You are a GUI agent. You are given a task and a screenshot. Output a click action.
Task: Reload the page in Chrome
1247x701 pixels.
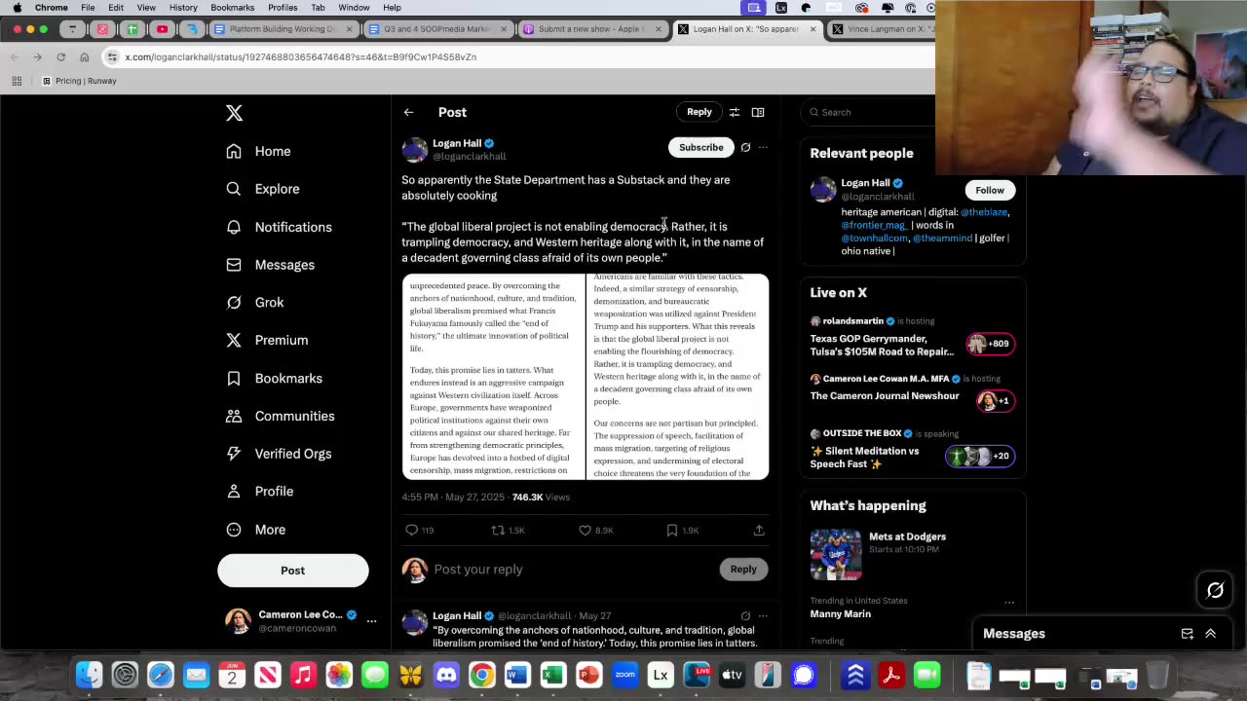[60, 56]
